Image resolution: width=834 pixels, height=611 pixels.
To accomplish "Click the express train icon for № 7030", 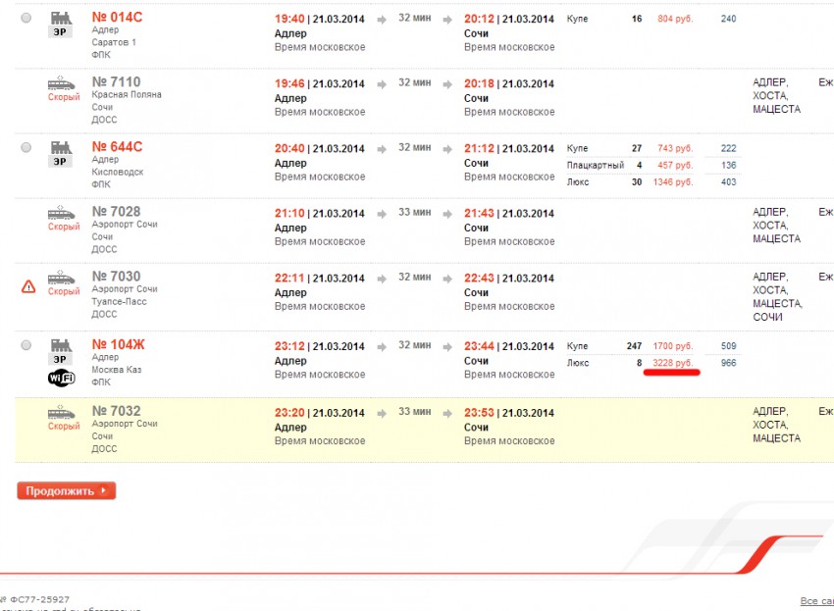I will (x=63, y=278).
